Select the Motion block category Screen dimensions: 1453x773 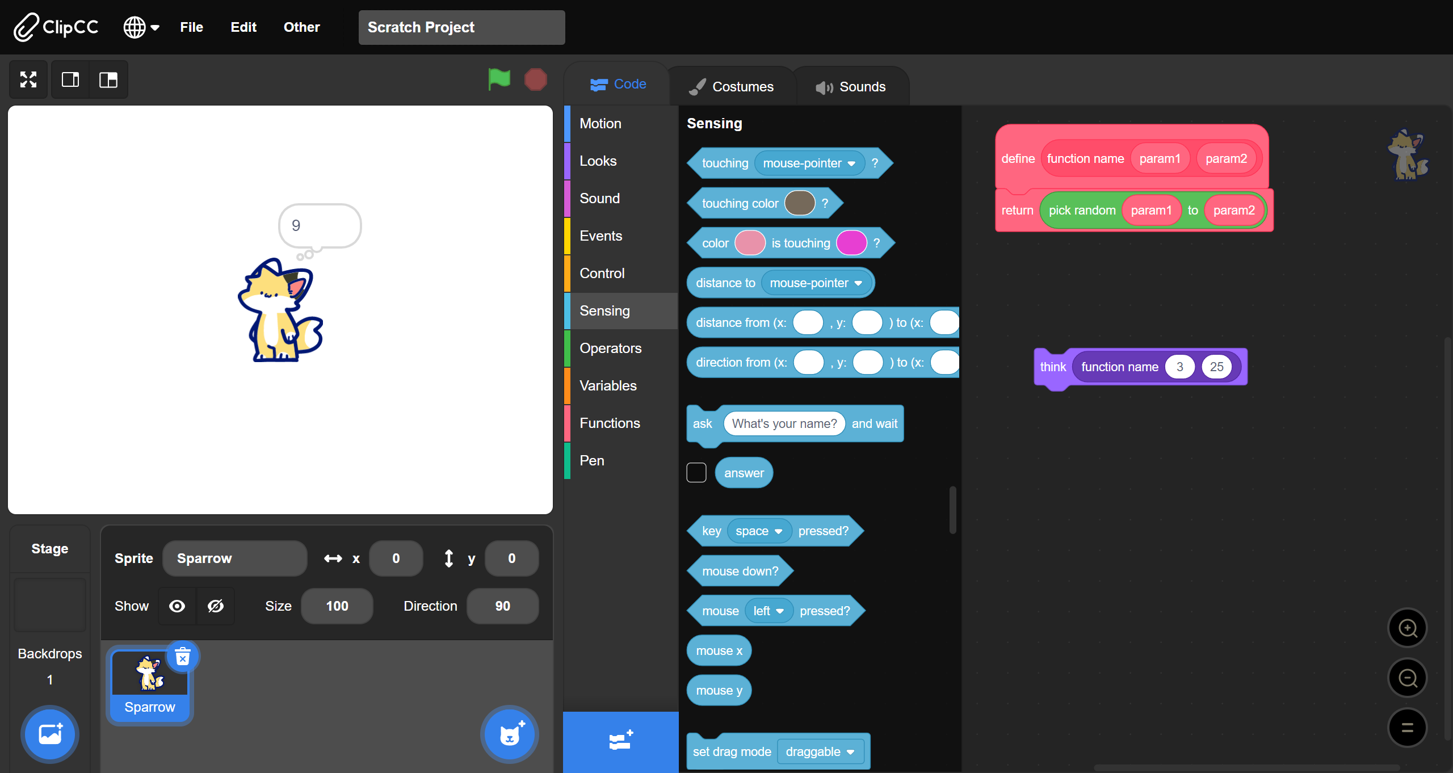coord(621,123)
